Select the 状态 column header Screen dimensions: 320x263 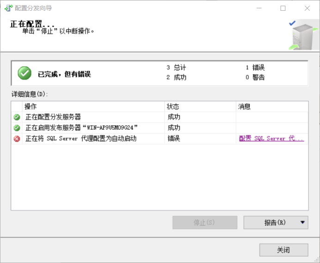[x=200, y=107]
